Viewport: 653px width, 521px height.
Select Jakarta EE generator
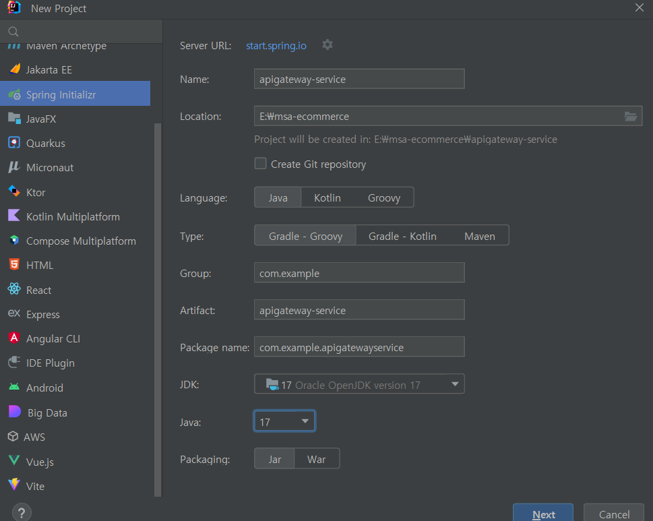[75, 69]
